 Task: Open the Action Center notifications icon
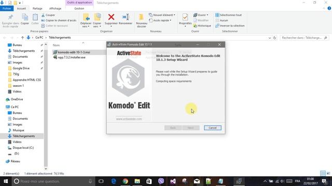tap(324, 181)
